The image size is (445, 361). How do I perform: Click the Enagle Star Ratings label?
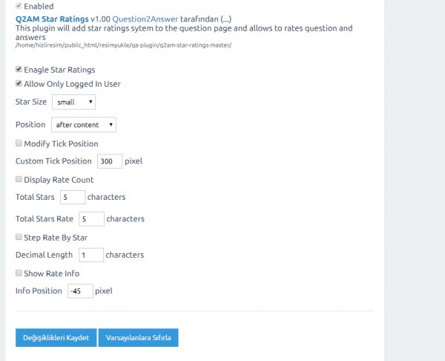[x=59, y=70]
